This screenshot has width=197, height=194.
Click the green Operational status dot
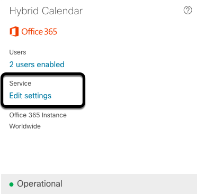(11, 184)
